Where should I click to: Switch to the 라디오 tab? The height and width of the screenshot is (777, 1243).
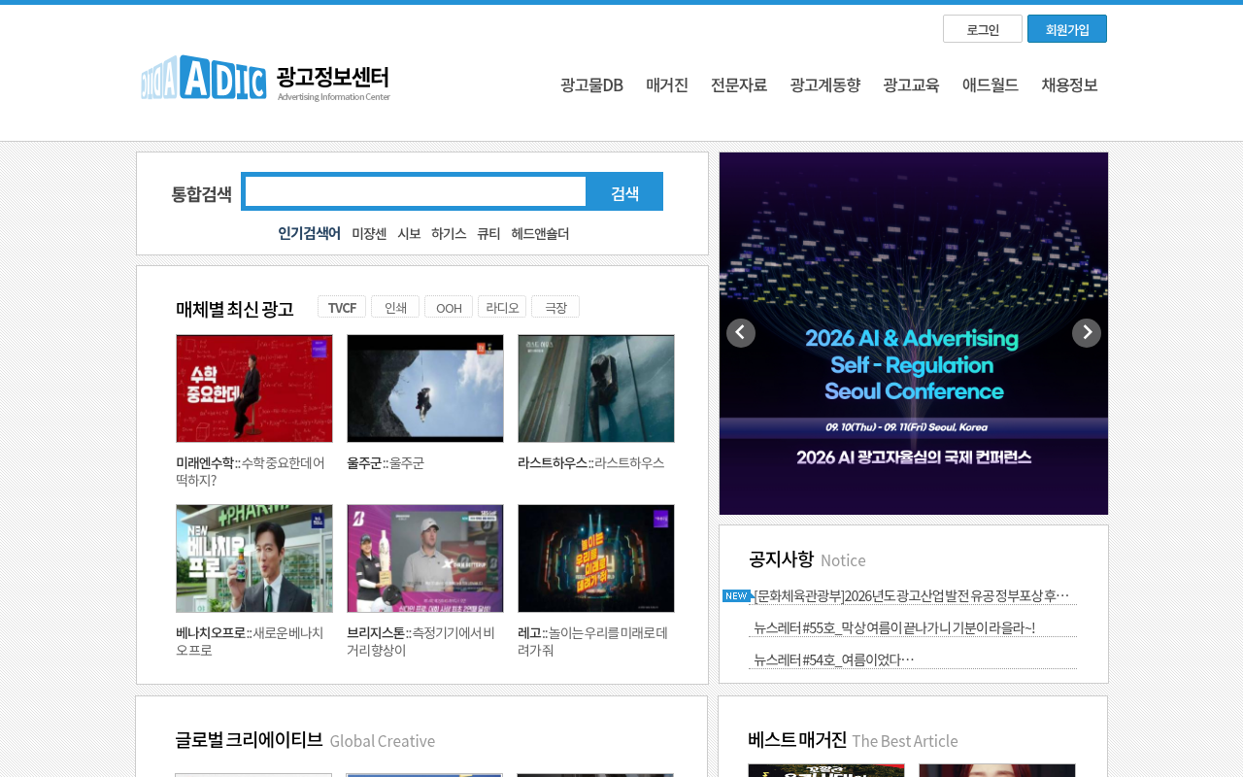point(502,307)
